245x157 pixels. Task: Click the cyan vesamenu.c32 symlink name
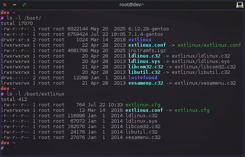146,83
